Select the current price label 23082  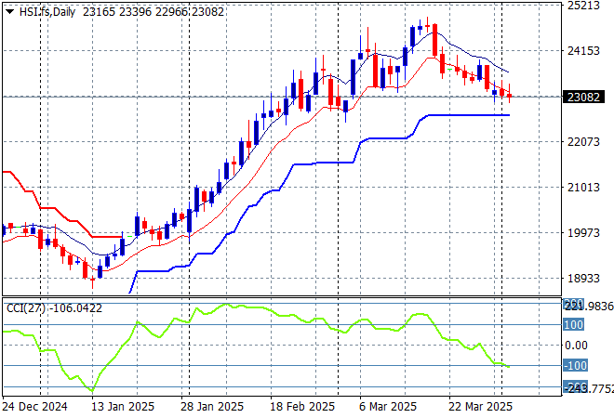click(x=586, y=97)
